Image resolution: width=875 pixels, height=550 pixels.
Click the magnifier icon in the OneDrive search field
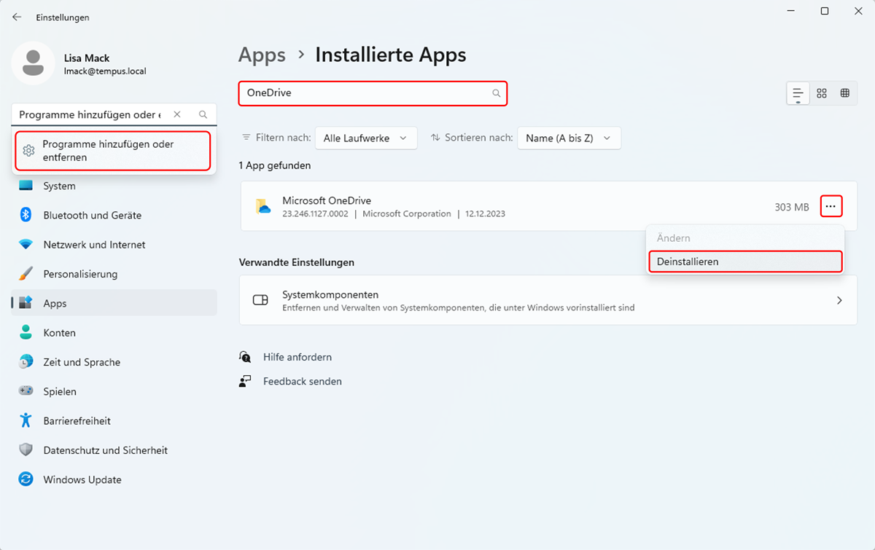(497, 93)
